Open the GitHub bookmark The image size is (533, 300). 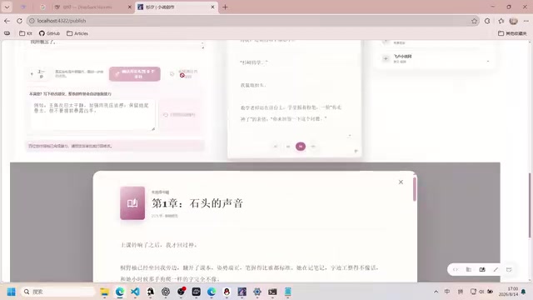(x=49, y=33)
